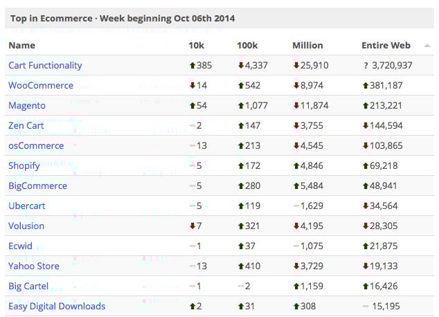The image size is (439, 317).
Task: Click the up arrow beside 21,875
Action: pos(366,246)
